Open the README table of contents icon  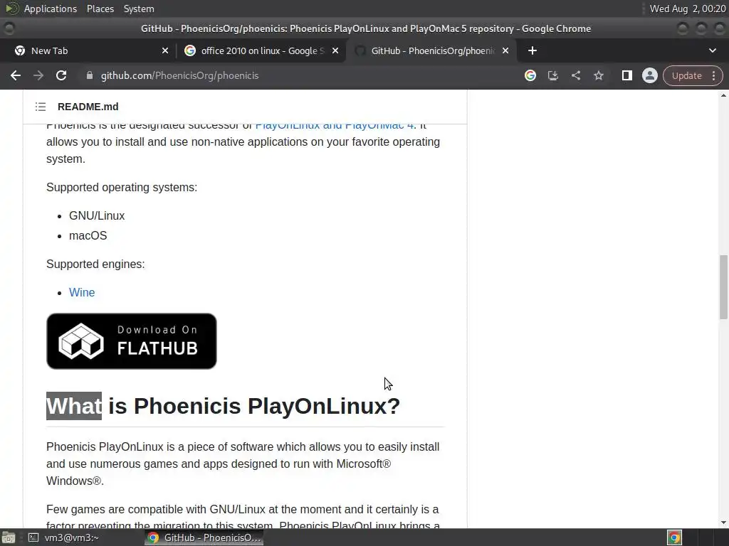click(x=41, y=107)
